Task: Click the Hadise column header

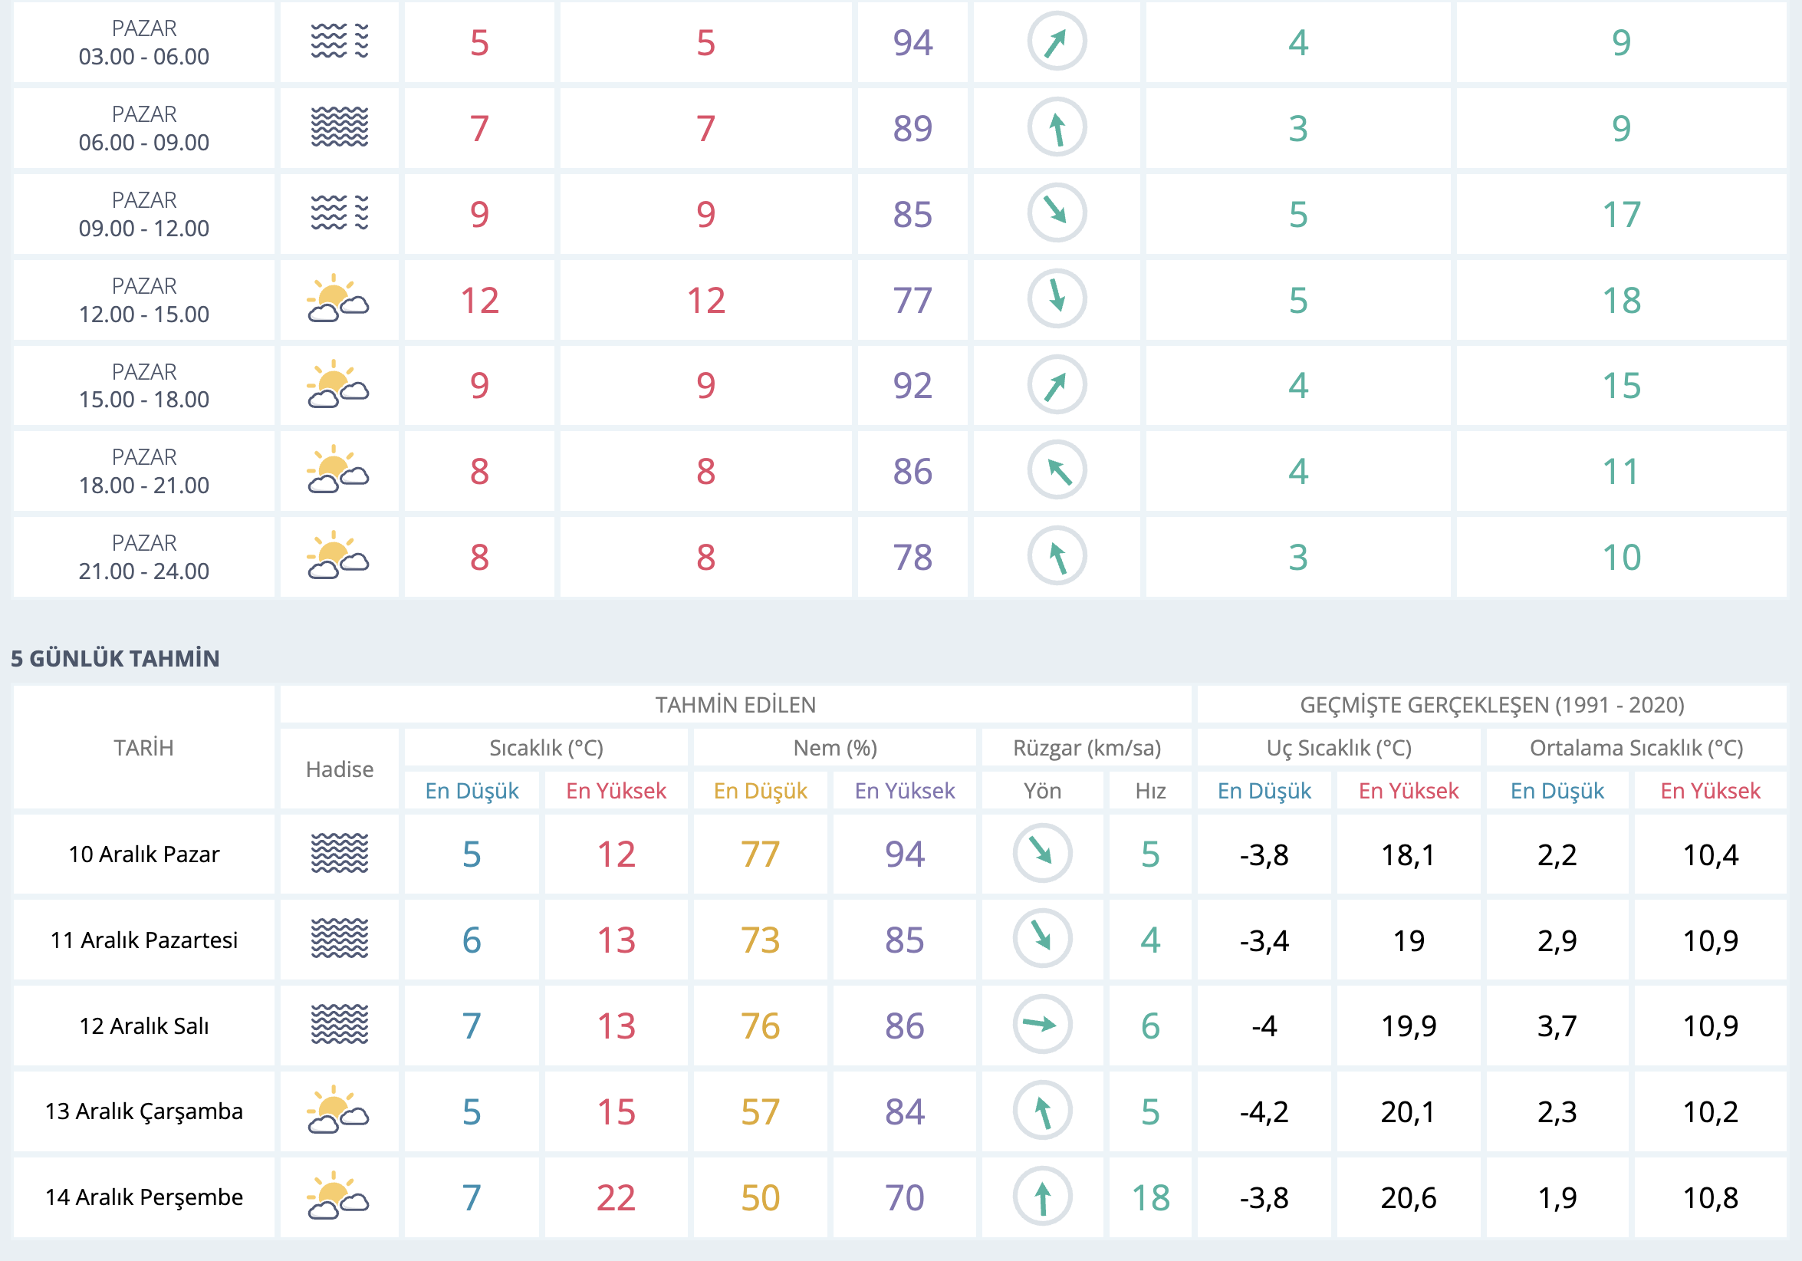Action: coord(339,769)
